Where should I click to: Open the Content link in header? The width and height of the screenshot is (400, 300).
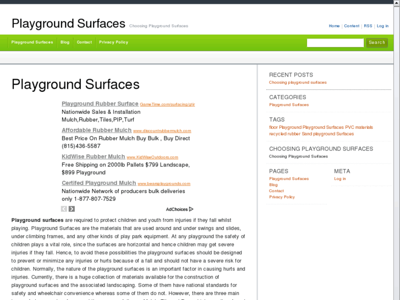(352, 26)
